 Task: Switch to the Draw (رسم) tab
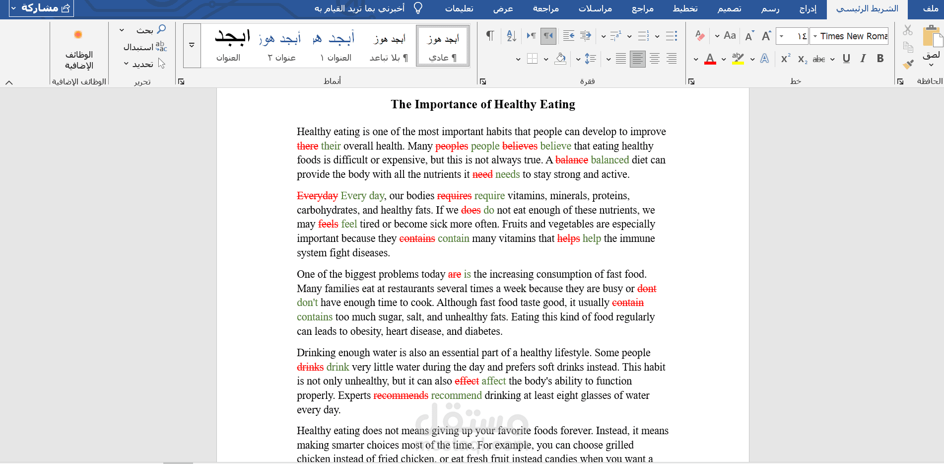pos(770,8)
